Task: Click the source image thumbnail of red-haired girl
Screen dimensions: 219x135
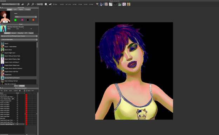Action: coord(5,17)
